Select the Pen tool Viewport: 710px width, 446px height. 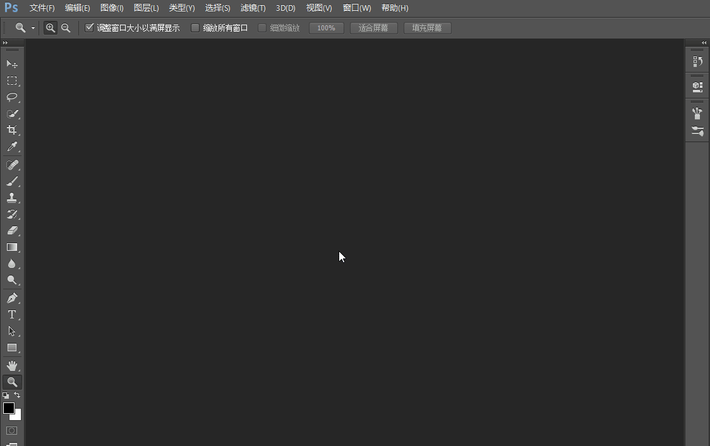coord(11,298)
